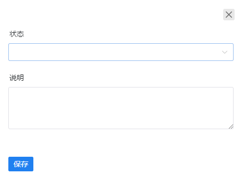
Task: Toggle the status list via the arrow icon
Action: pos(225,52)
